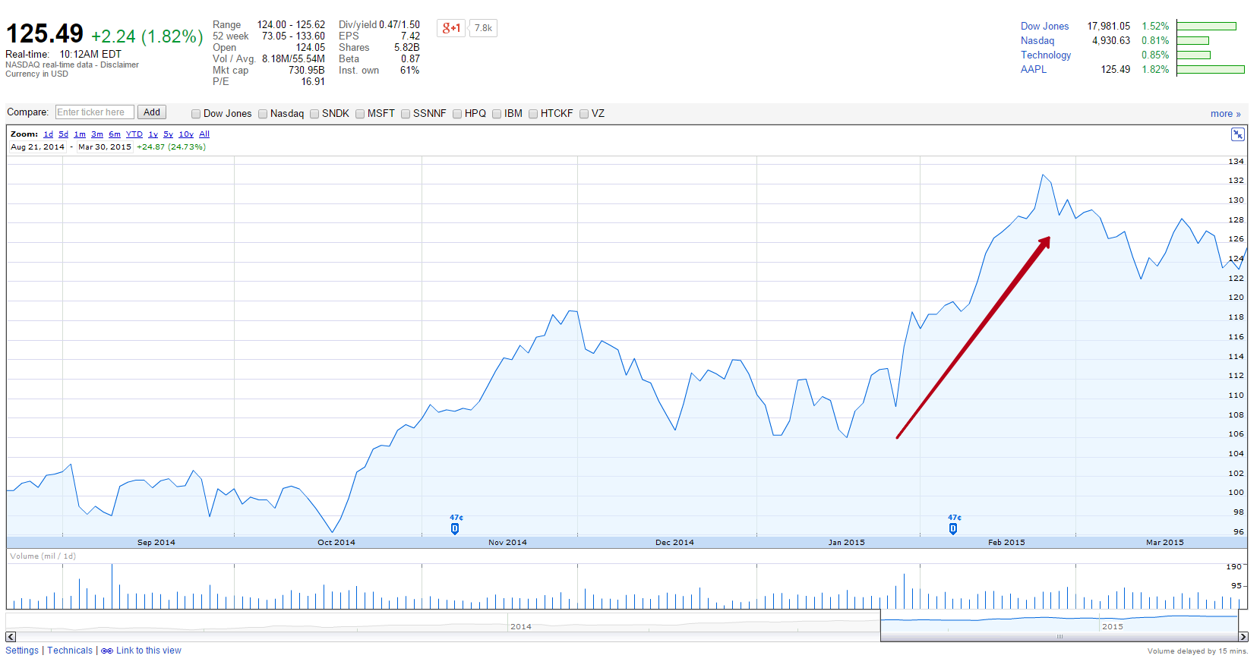Open the Nasdaq index link

[x=1037, y=40]
